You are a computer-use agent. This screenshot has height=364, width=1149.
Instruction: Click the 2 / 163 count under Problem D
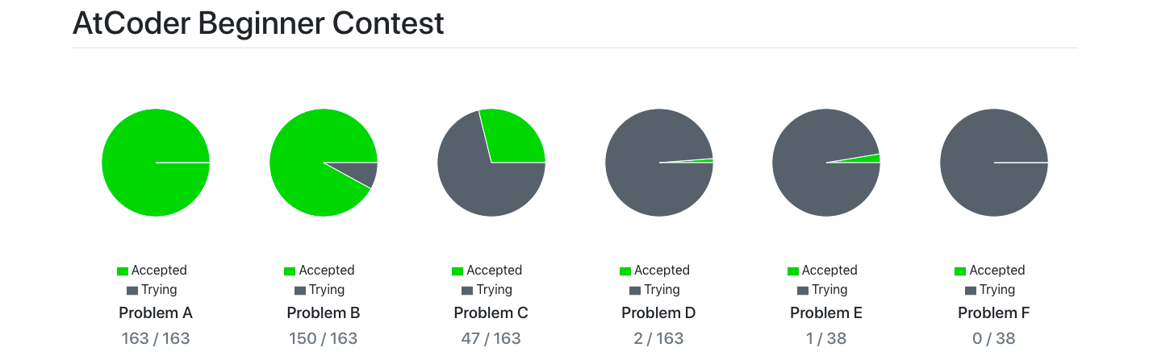click(x=659, y=338)
